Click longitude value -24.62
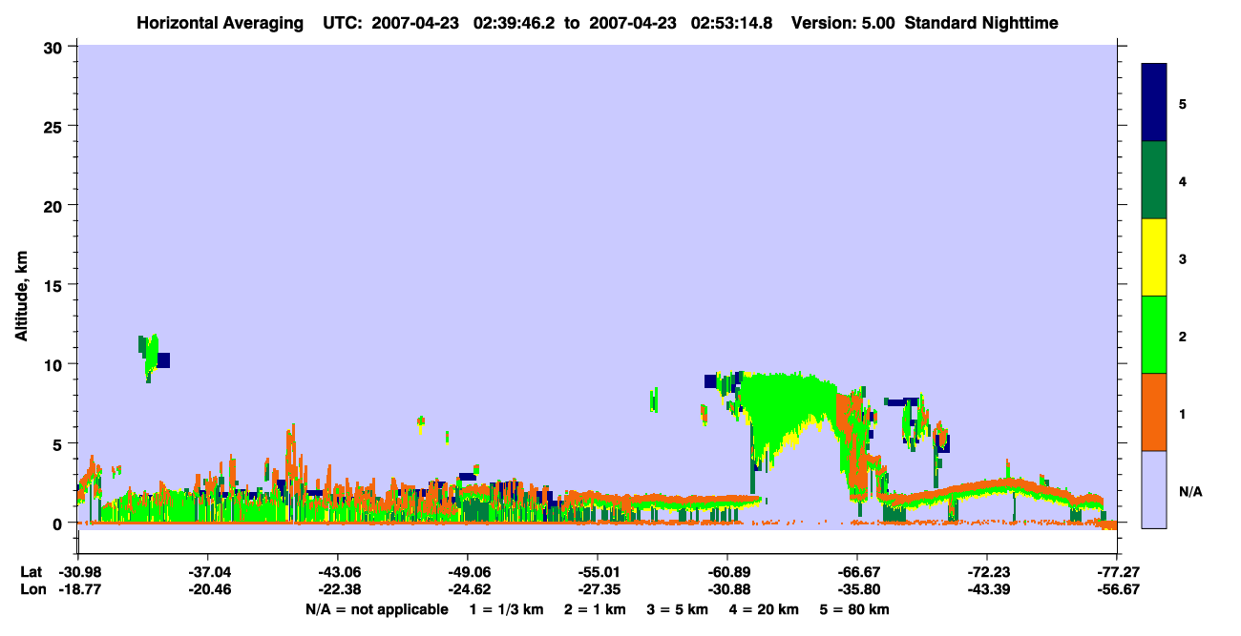1241x636 pixels. click(x=467, y=590)
